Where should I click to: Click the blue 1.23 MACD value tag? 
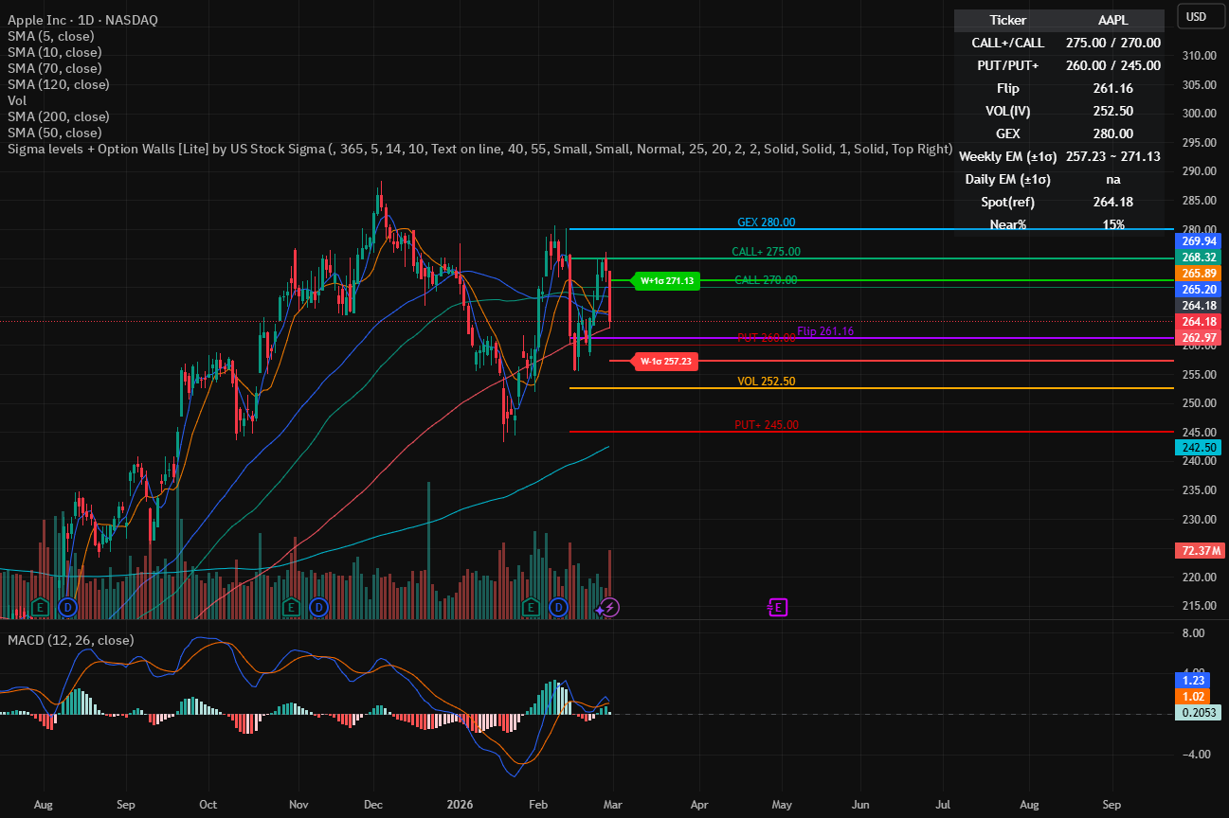1193,680
